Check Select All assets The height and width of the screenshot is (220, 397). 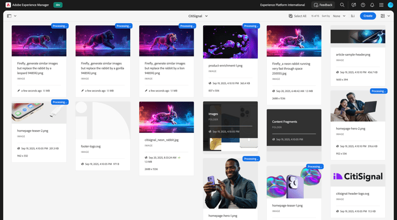tap(297, 16)
